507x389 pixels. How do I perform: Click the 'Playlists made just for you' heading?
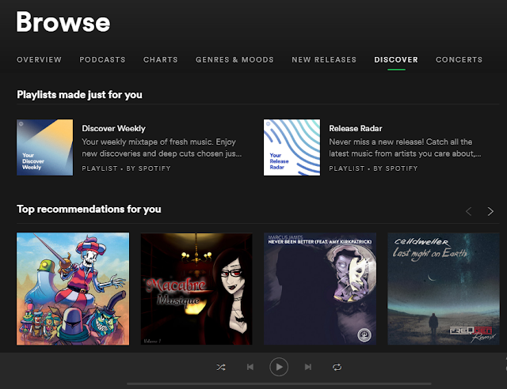pyautogui.click(x=79, y=95)
